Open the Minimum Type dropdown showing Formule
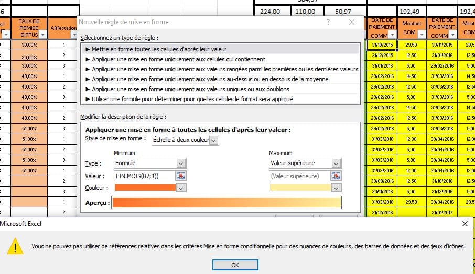This screenshot has width=475, height=274. (x=181, y=163)
